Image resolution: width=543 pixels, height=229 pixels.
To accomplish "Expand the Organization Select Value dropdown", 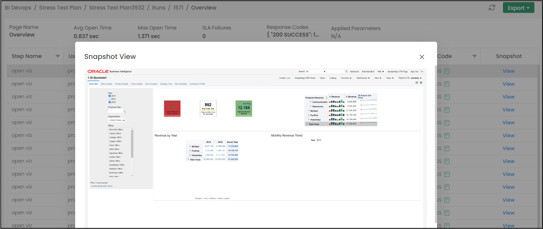I will tap(117, 120).
